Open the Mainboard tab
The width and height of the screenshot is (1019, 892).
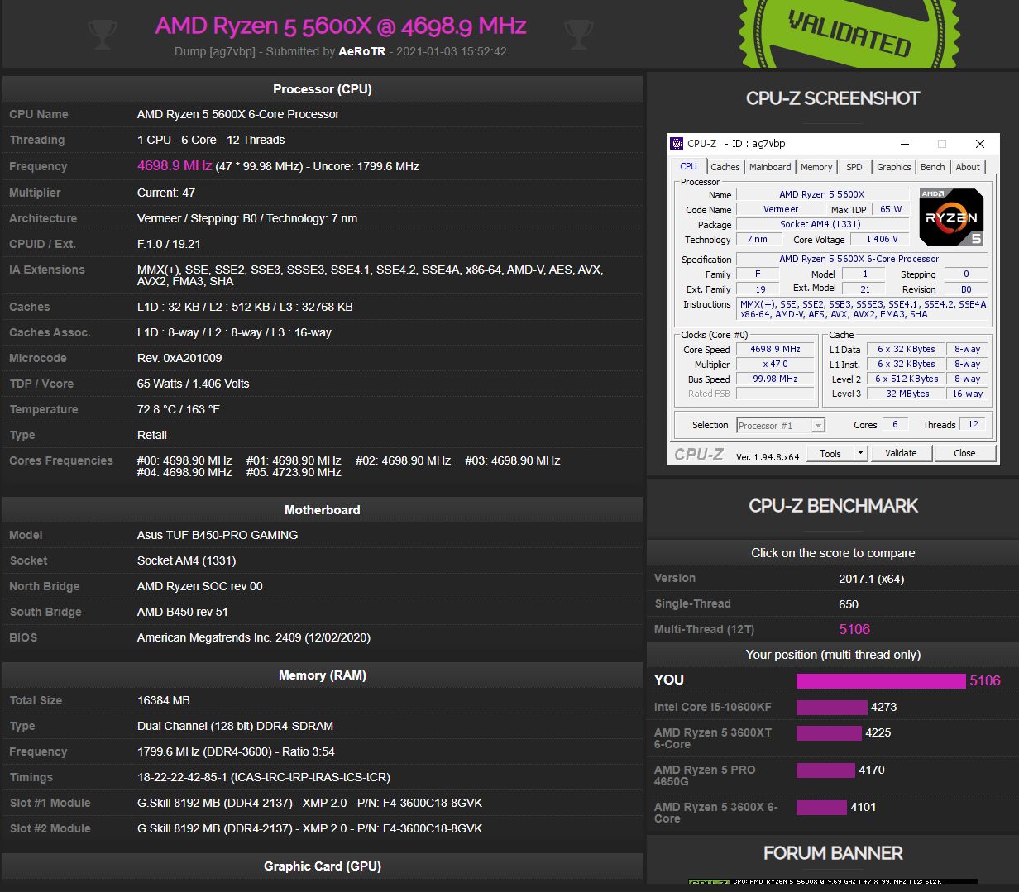[x=770, y=167]
